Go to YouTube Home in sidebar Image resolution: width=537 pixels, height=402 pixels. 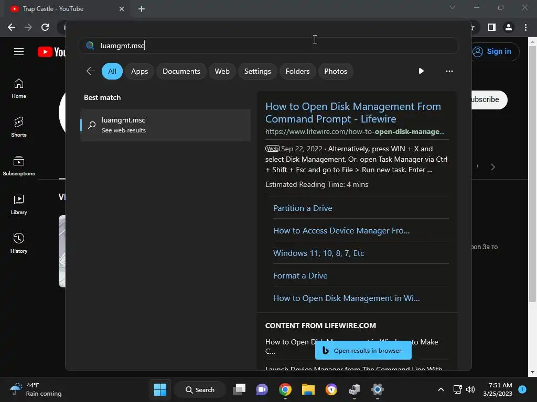point(19,88)
